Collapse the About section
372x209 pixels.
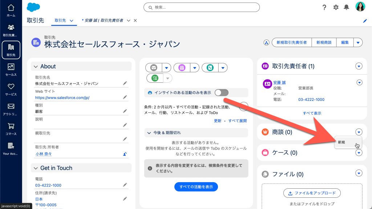click(36, 67)
